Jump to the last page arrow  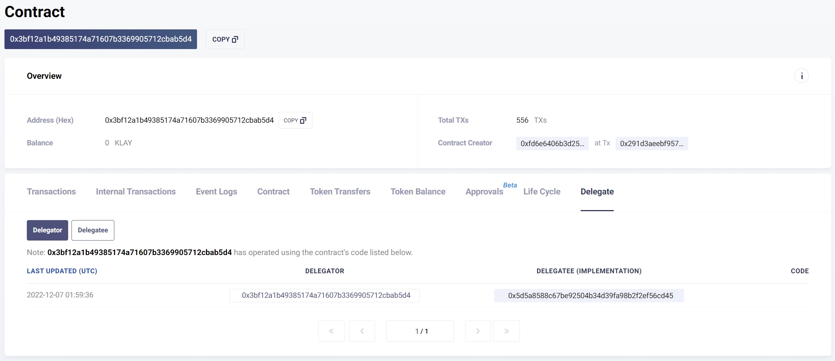(x=506, y=331)
